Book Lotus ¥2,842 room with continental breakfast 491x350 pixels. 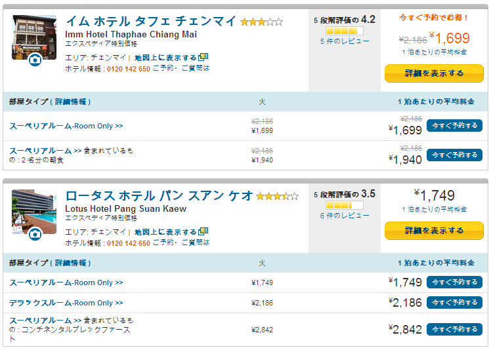pyautogui.click(x=454, y=330)
